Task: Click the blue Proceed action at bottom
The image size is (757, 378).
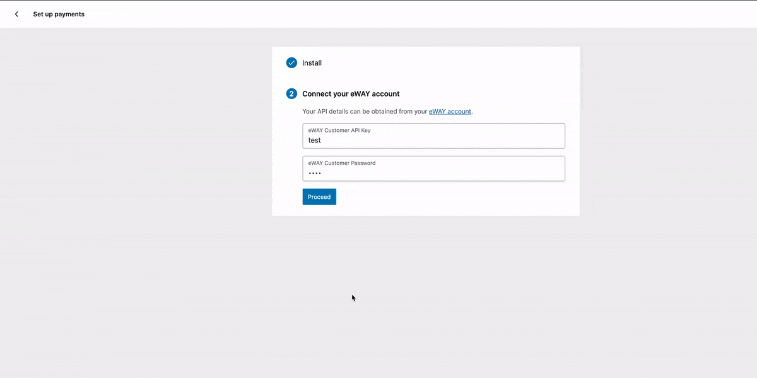Action: point(319,196)
